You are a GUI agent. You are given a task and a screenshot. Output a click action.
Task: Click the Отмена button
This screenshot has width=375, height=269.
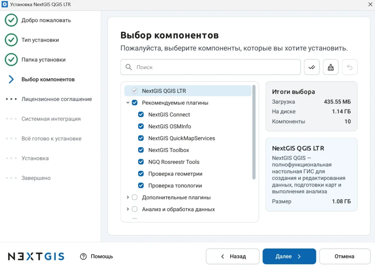tap(345, 256)
